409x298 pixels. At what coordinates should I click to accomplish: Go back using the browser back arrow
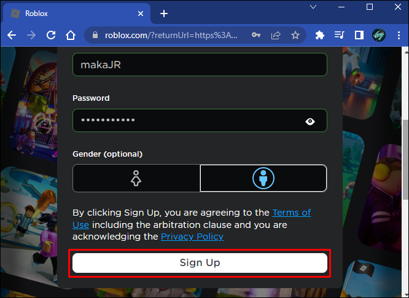pos(12,35)
